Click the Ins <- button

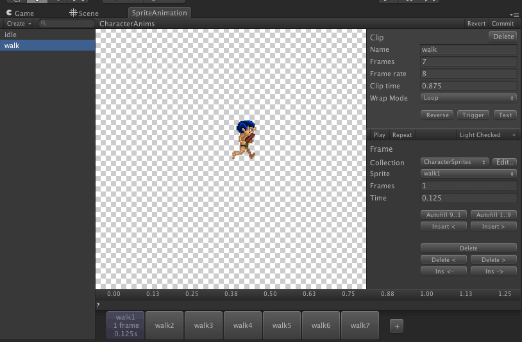tap(443, 272)
